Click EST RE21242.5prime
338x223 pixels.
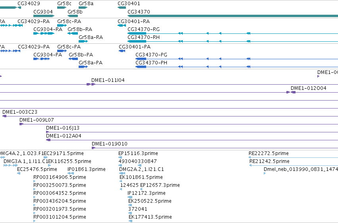[269, 161]
